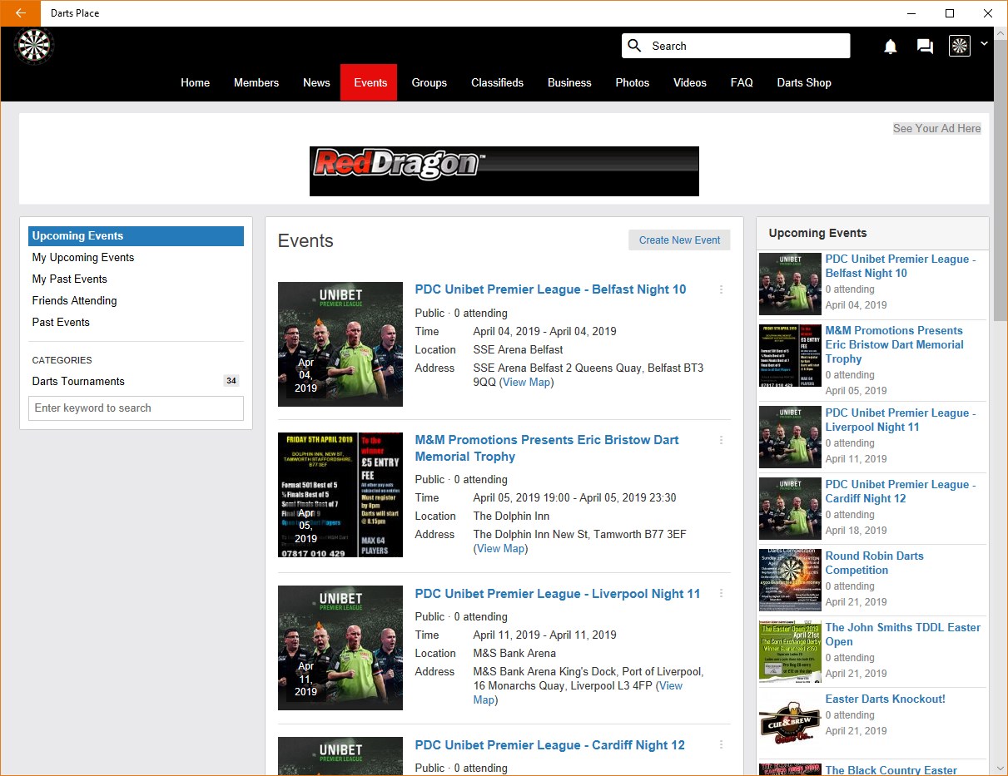Click the search magnifier icon

635,46
